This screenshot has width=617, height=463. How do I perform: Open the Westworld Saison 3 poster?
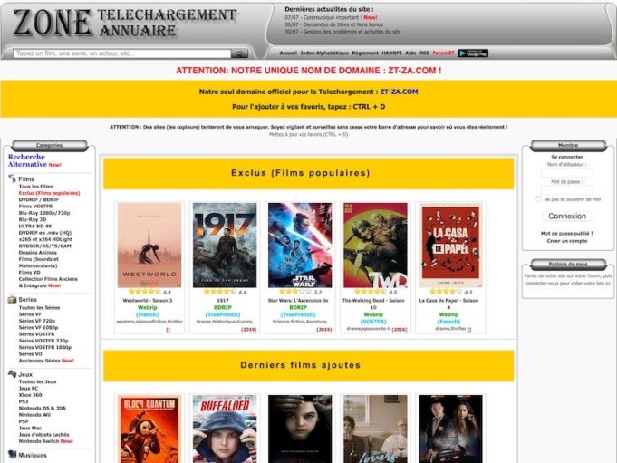(x=149, y=245)
